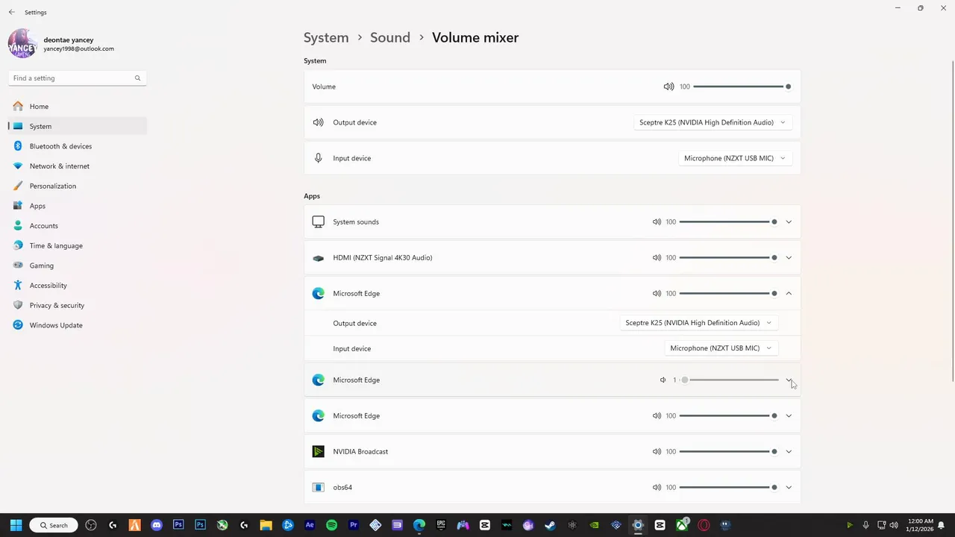955x537 pixels.
Task: Open volume flyout from system tray speaker
Action: [x=894, y=525]
